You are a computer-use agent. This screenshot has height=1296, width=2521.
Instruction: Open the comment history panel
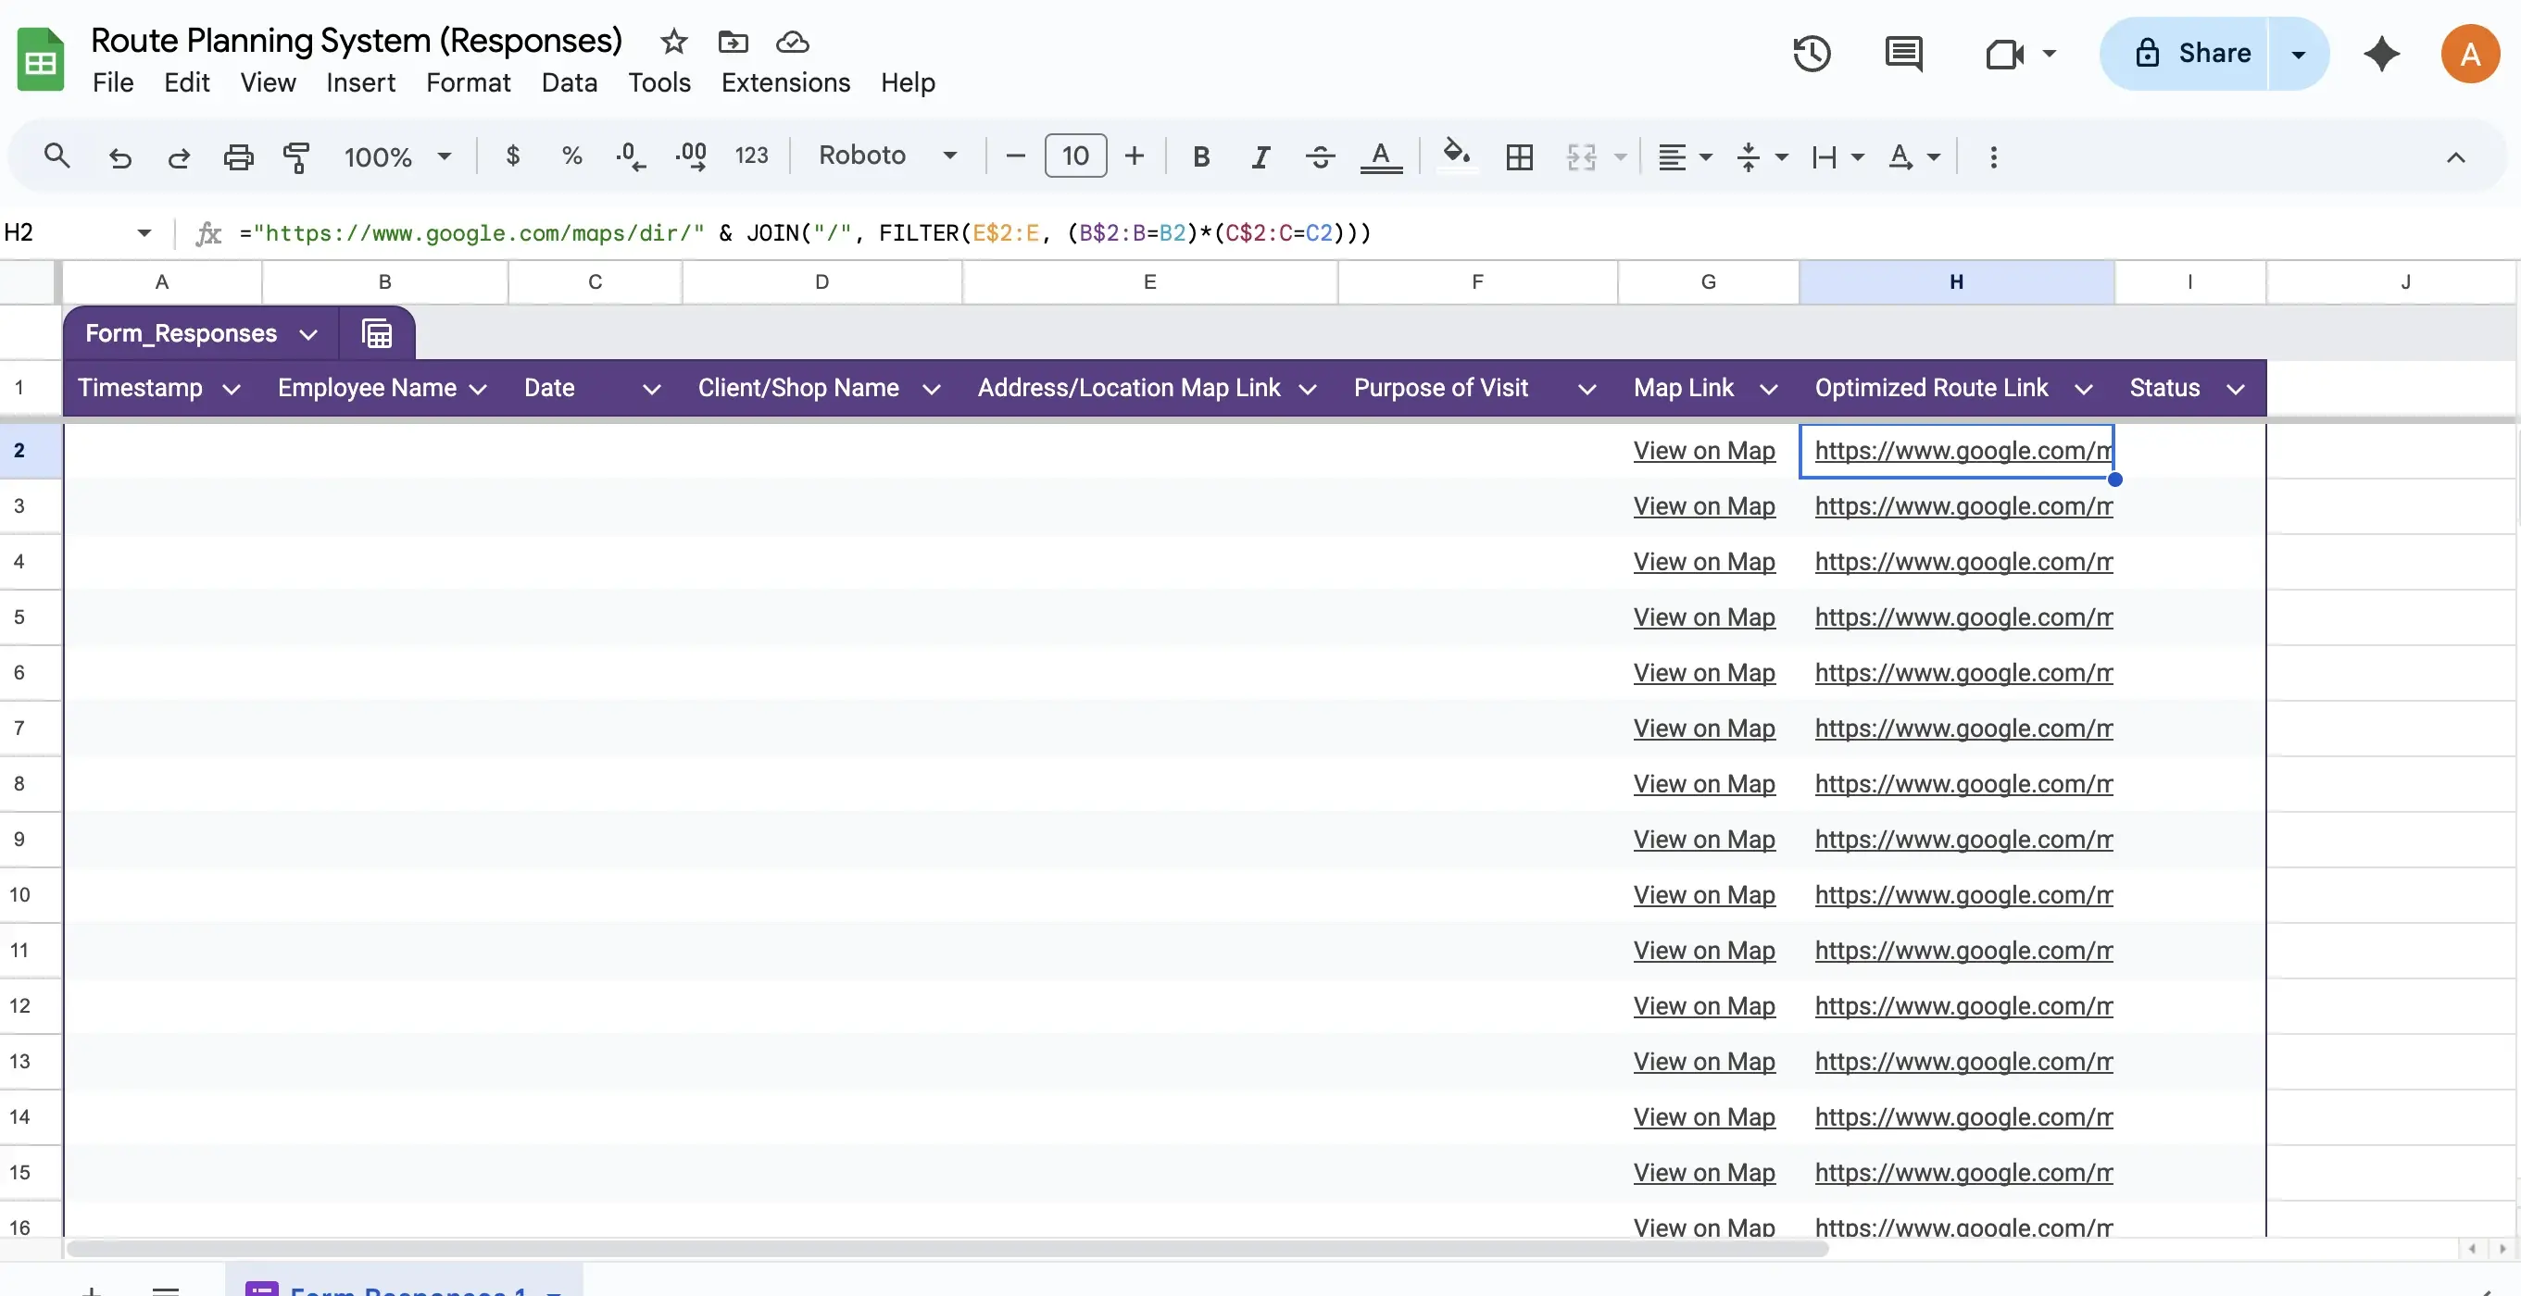click(x=1903, y=54)
